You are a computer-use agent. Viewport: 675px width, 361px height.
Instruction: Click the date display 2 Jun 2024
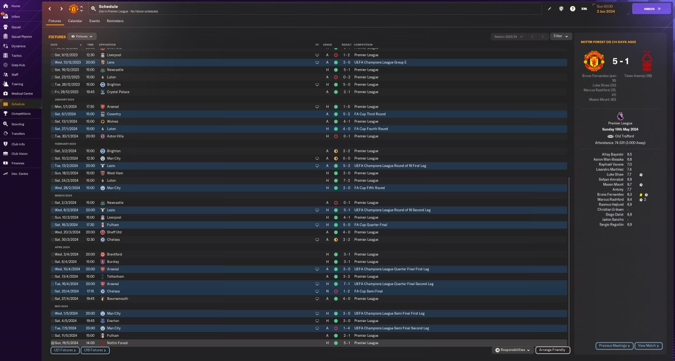pyautogui.click(x=605, y=11)
